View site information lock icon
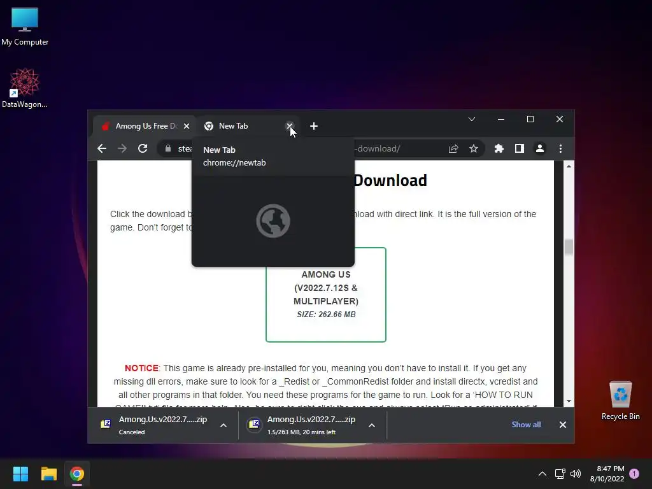Image resolution: width=652 pixels, height=489 pixels. click(168, 148)
